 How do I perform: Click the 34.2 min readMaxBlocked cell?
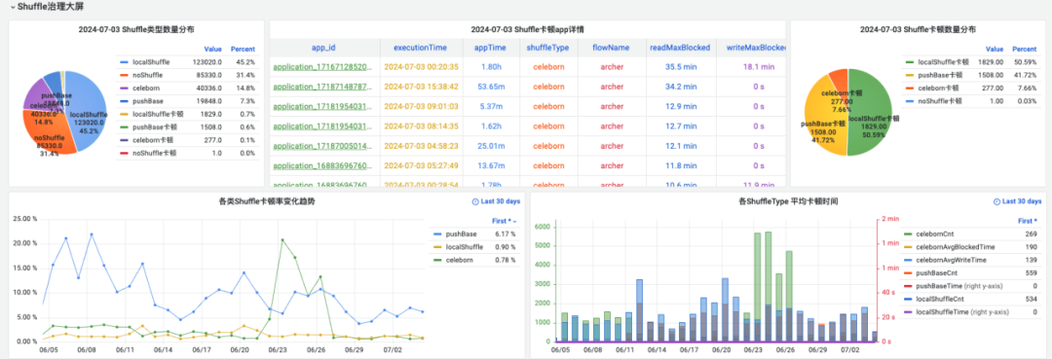680,87
